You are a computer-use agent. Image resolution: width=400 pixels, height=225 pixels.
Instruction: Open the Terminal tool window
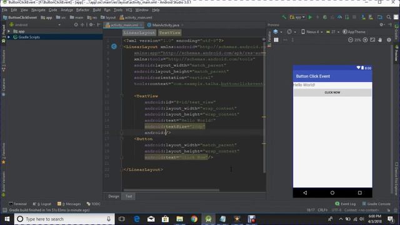(x=18, y=204)
